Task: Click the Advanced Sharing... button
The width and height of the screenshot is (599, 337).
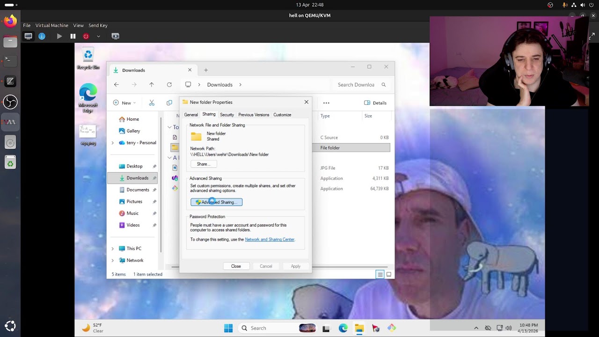Action: (217, 202)
